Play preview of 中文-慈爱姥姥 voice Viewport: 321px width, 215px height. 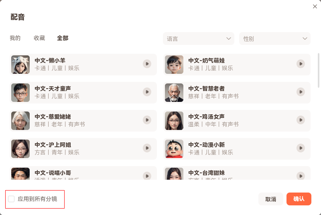(147, 120)
